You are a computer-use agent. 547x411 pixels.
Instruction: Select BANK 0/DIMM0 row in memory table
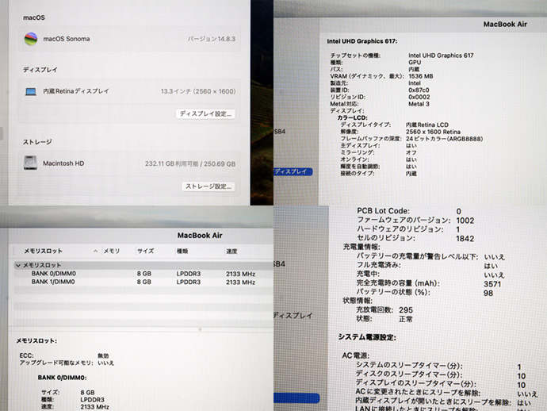click(x=143, y=274)
